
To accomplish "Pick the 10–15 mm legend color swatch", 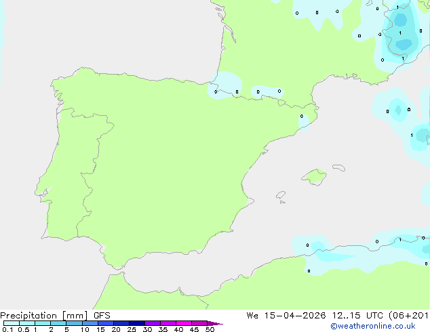I will click(90, 323).
